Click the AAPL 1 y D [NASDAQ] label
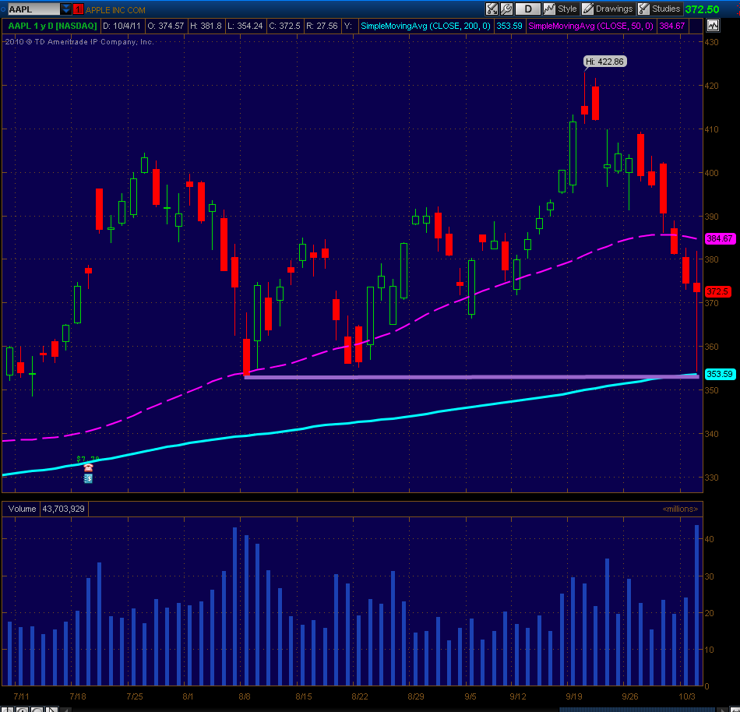The width and height of the screenshot is (740, 712). [52, 26]
